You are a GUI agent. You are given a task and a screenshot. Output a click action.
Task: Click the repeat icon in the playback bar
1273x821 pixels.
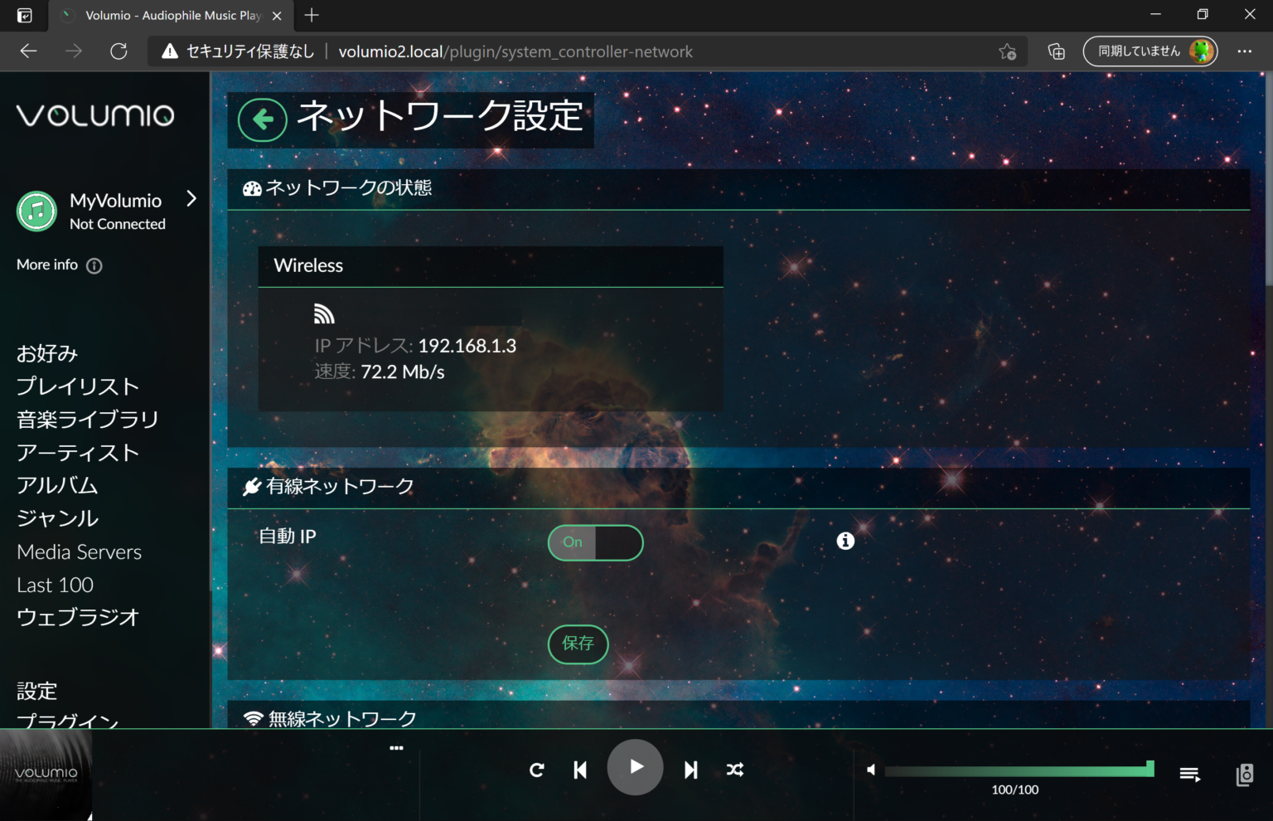536,770
